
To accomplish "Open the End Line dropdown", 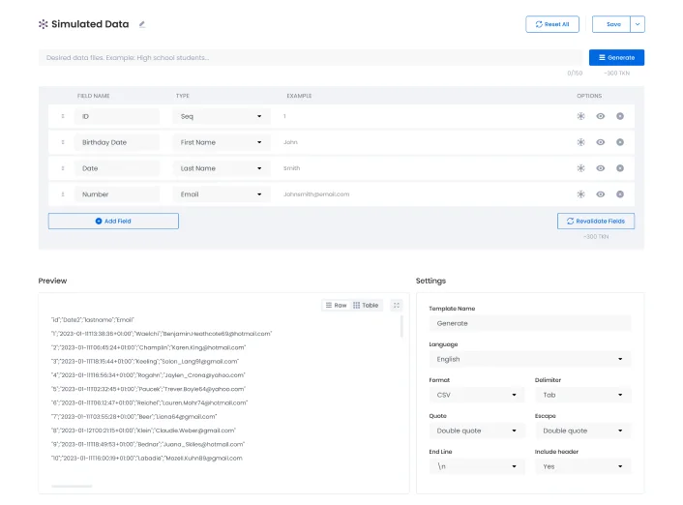I will click(x=477, y=466).
